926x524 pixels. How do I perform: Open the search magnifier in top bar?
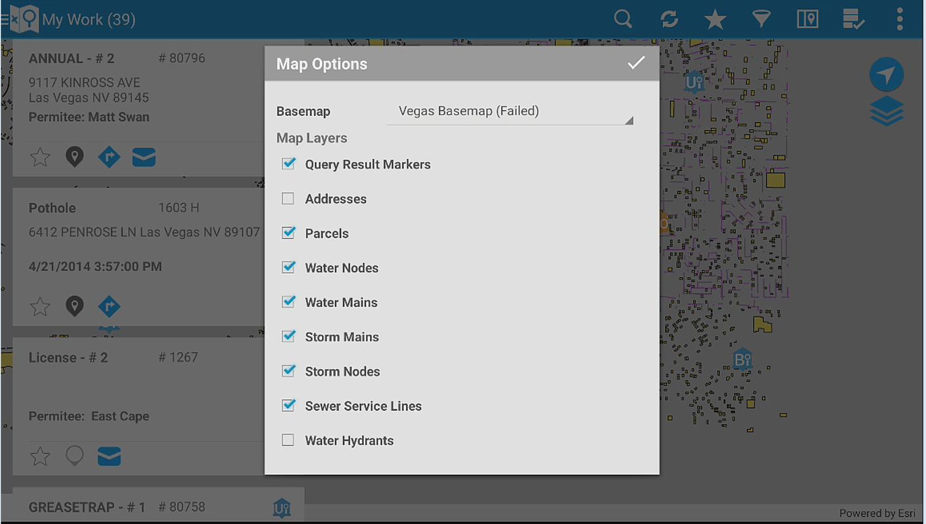pos(623,19)
